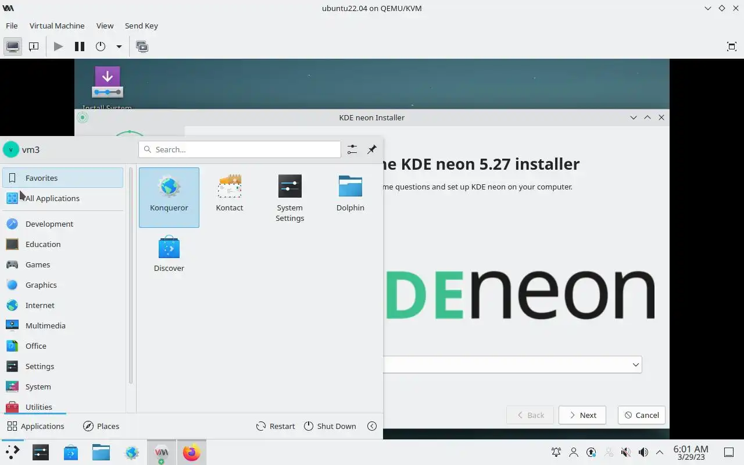Viewport: 744px width, 465px height.
Task: Pin the application launcher open
Action: [372, 149]
